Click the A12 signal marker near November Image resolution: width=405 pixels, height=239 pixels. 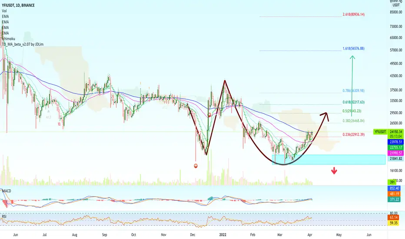click(x=165, y=107)
